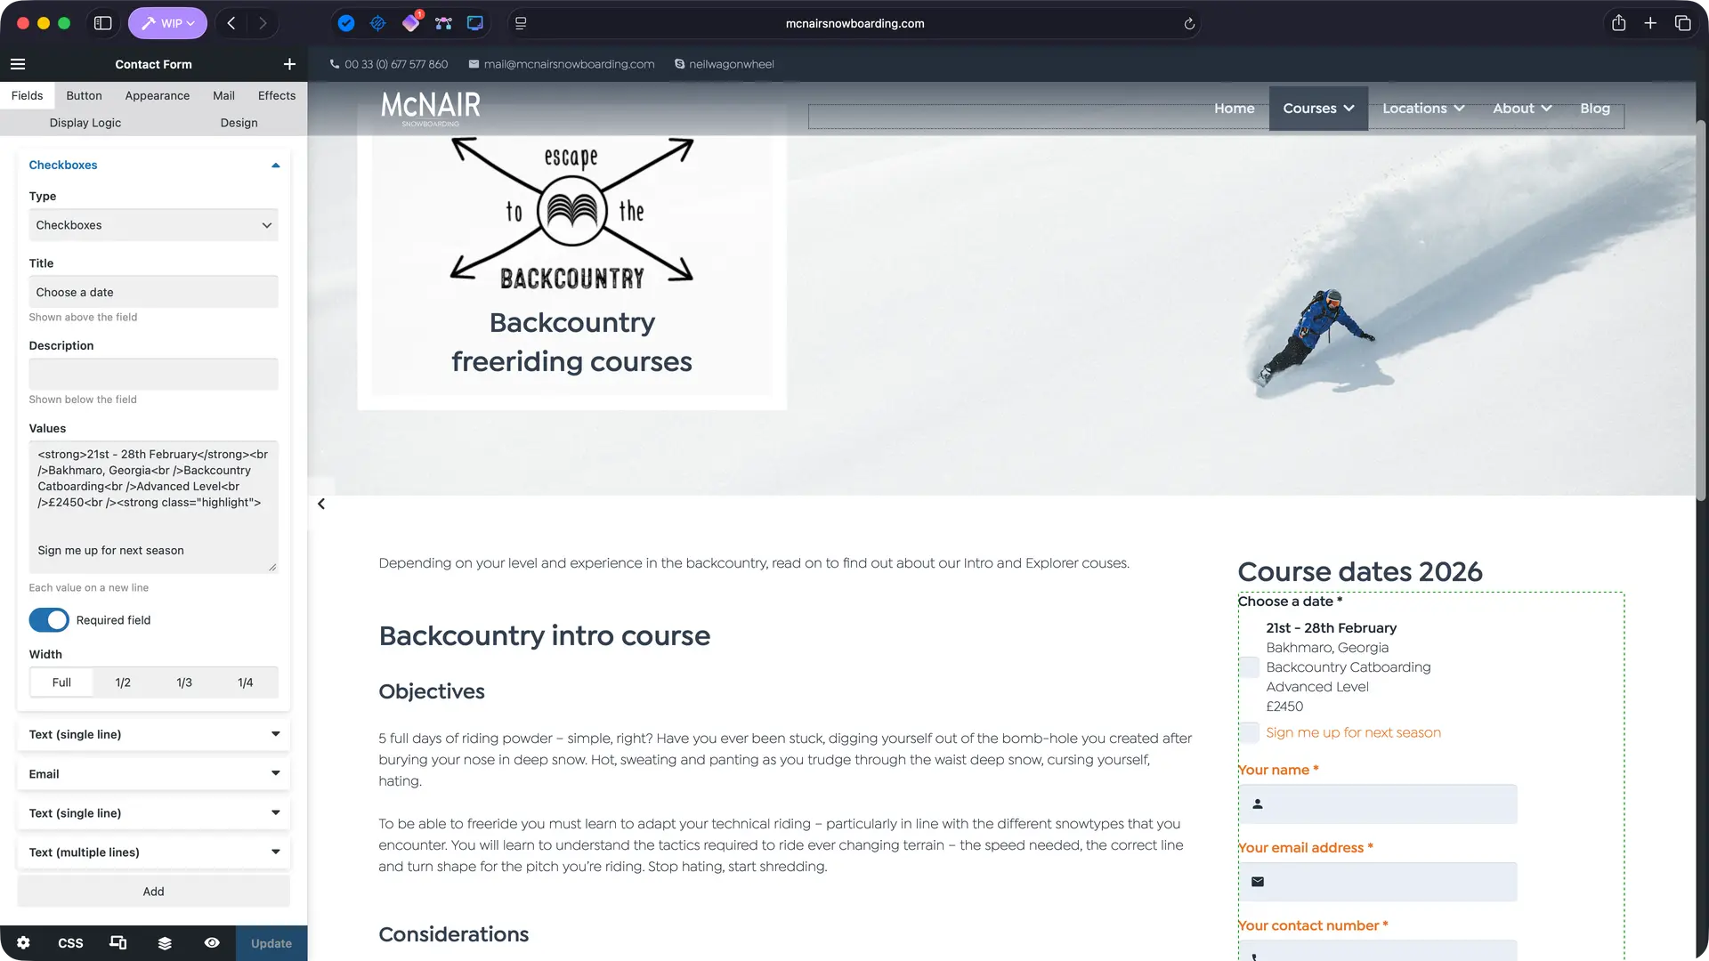
Task: Toggle the preview eye icon
Action: click(212, 943)
